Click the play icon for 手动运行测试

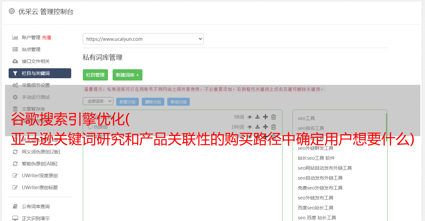tap(15, 97)
